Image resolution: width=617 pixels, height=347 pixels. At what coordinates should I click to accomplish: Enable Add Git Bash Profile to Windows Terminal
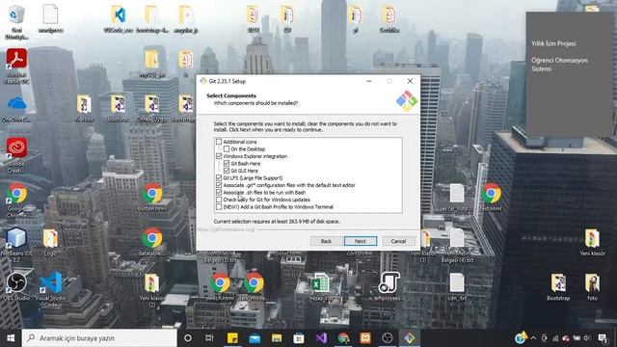tap(219, 207)
